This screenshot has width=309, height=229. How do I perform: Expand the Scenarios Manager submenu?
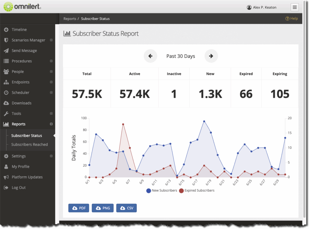(51, 40)
